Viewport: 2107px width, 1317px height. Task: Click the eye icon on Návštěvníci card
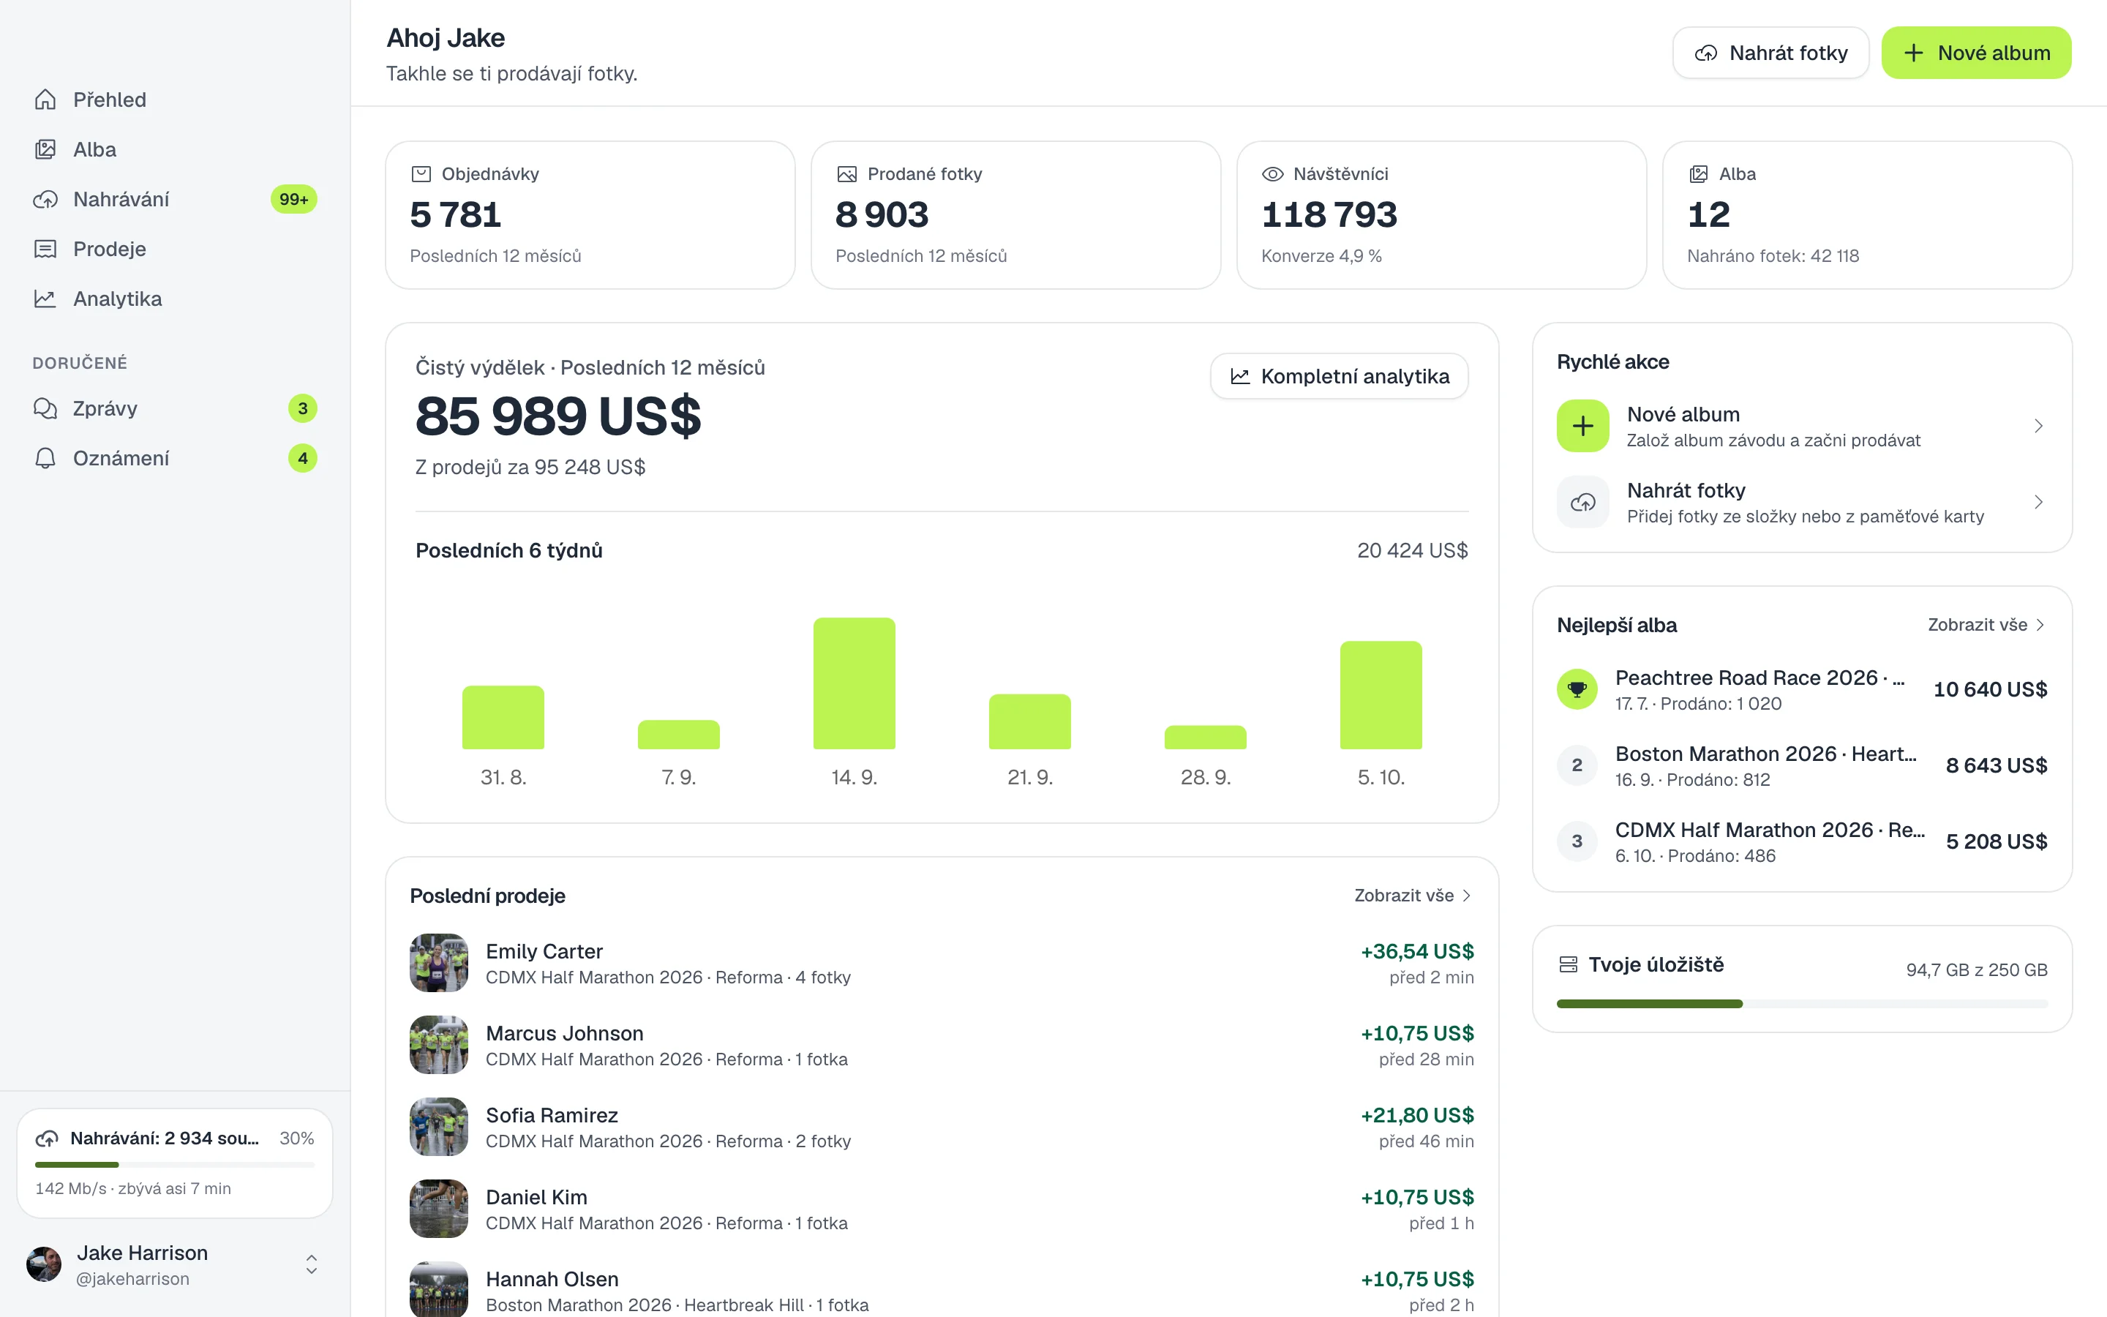(1273, 174)
